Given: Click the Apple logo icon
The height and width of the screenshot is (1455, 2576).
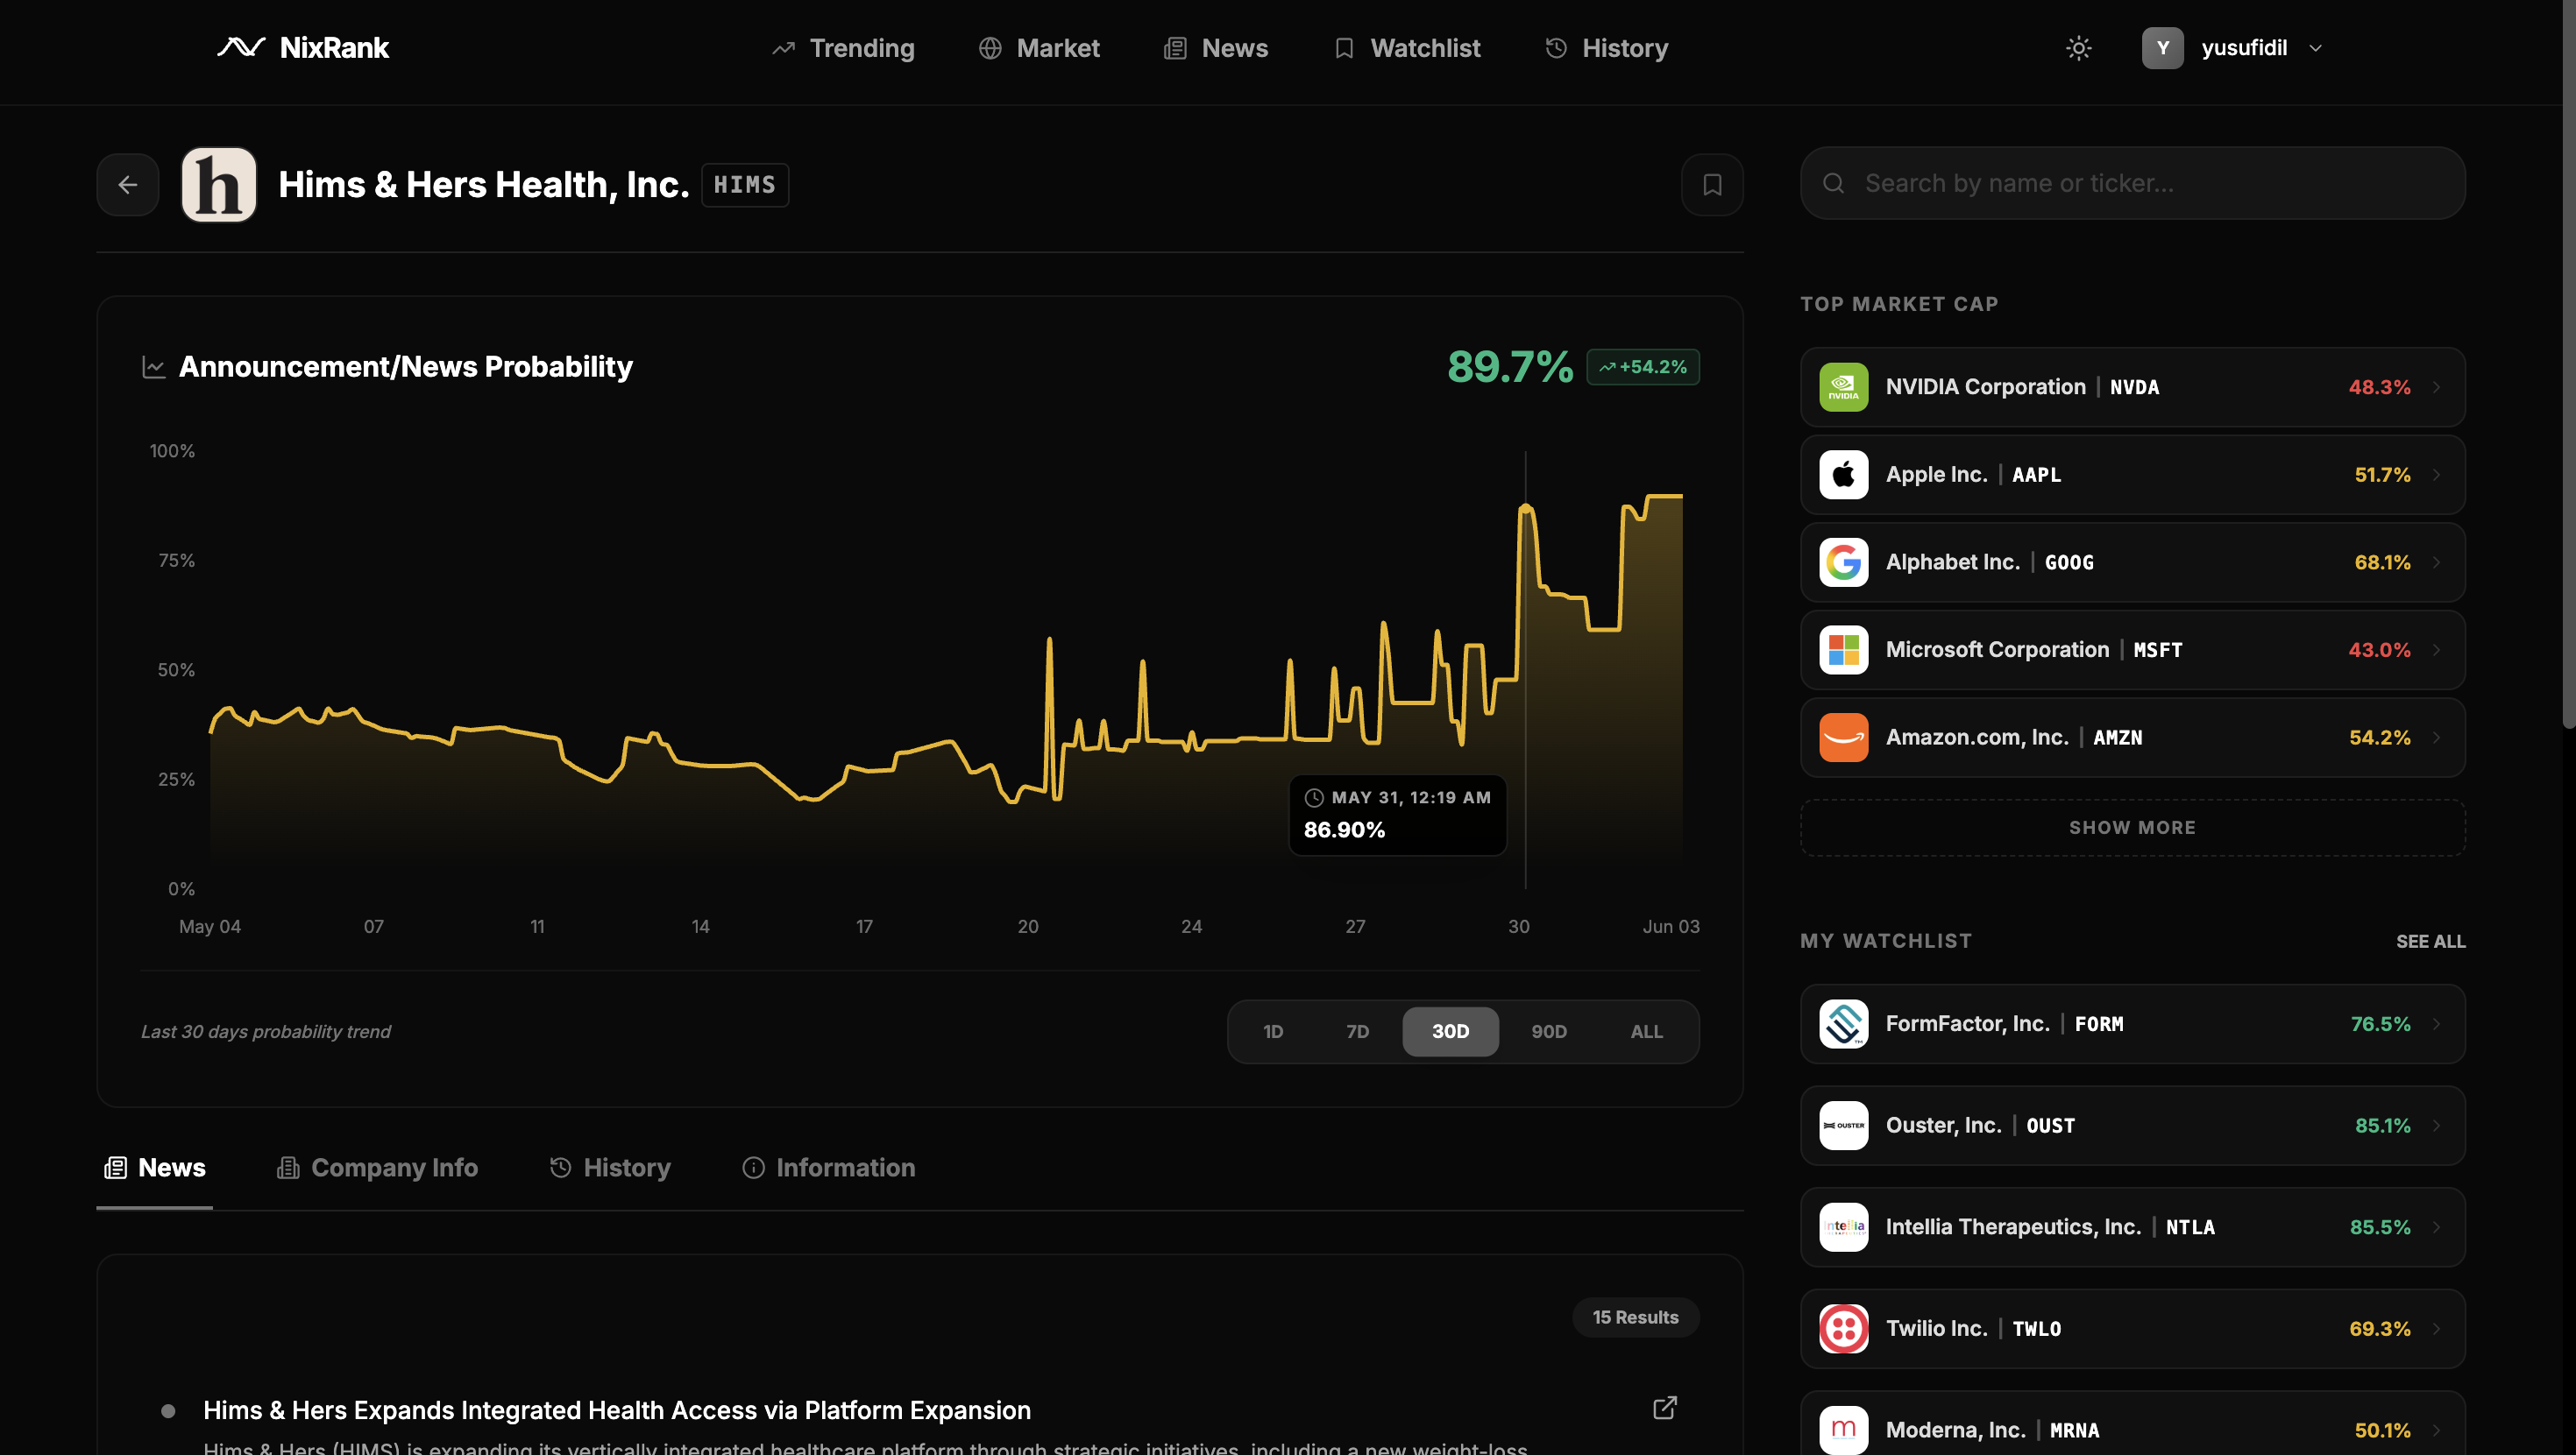Looking at the screenshot, I should click(1843, 475).
